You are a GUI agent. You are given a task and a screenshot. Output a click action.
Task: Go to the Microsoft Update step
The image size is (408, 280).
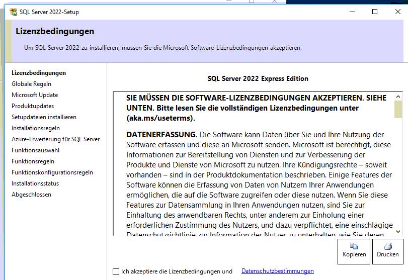pyautogui.click(x=35, y=95)
